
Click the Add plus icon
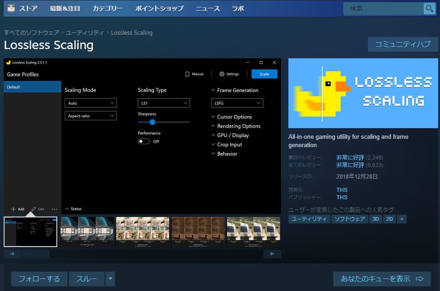(13, 209)
